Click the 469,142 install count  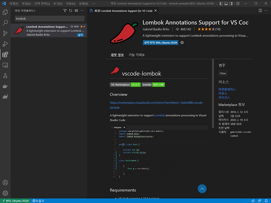coord(183,29)
